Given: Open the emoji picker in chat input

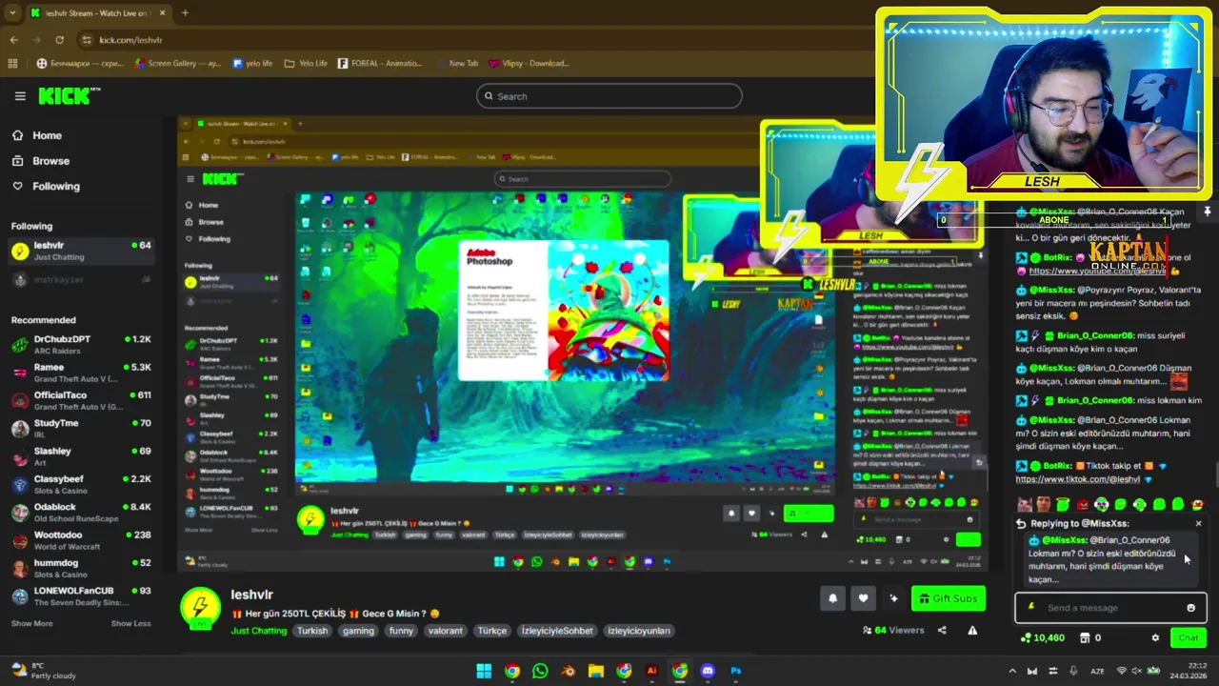Looking at the screenshot, I should click(1190, 608).
